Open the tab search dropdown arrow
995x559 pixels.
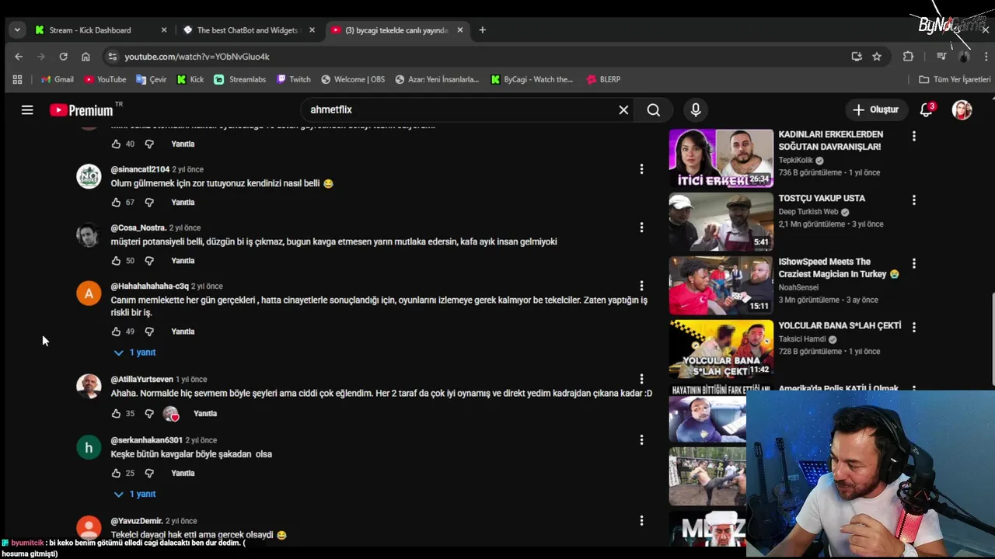click(17, 30)
